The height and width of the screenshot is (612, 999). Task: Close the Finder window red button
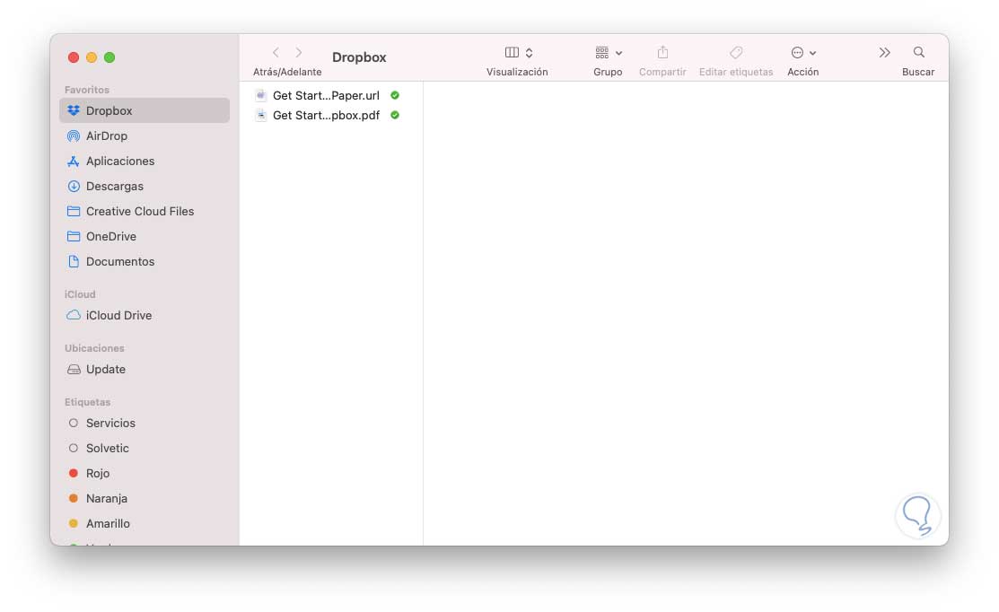(74, 57)
